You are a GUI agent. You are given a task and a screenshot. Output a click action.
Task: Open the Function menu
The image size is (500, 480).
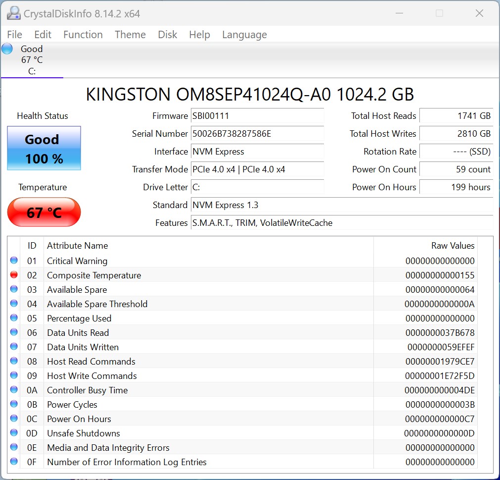(x=83, y=35)
